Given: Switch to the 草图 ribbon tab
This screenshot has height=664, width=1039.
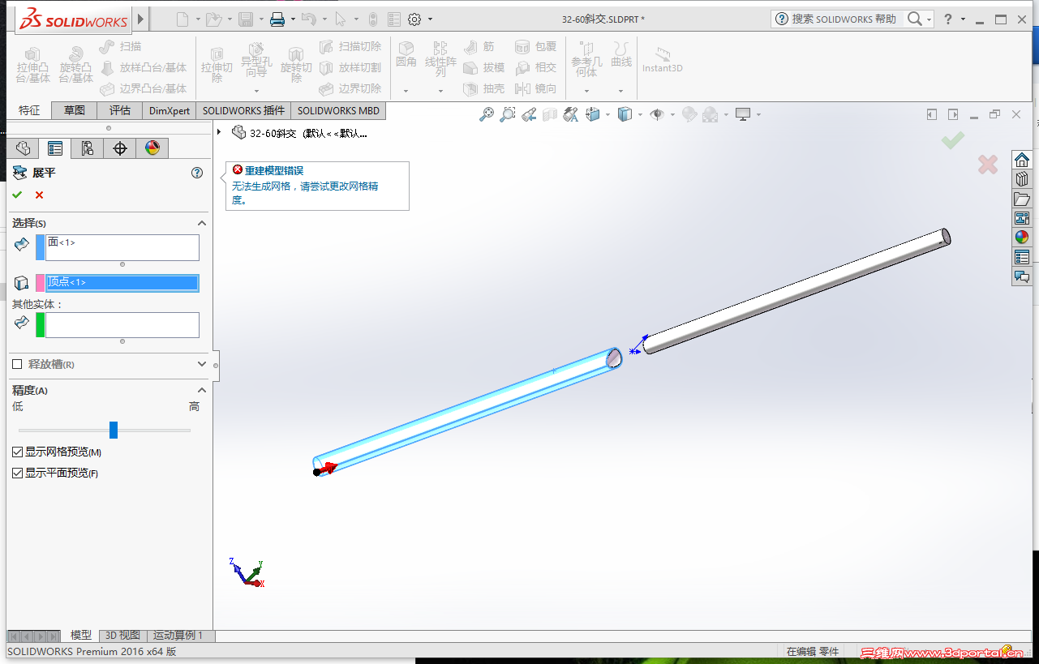Looking at the screenshot, I should tap(75, 110).
